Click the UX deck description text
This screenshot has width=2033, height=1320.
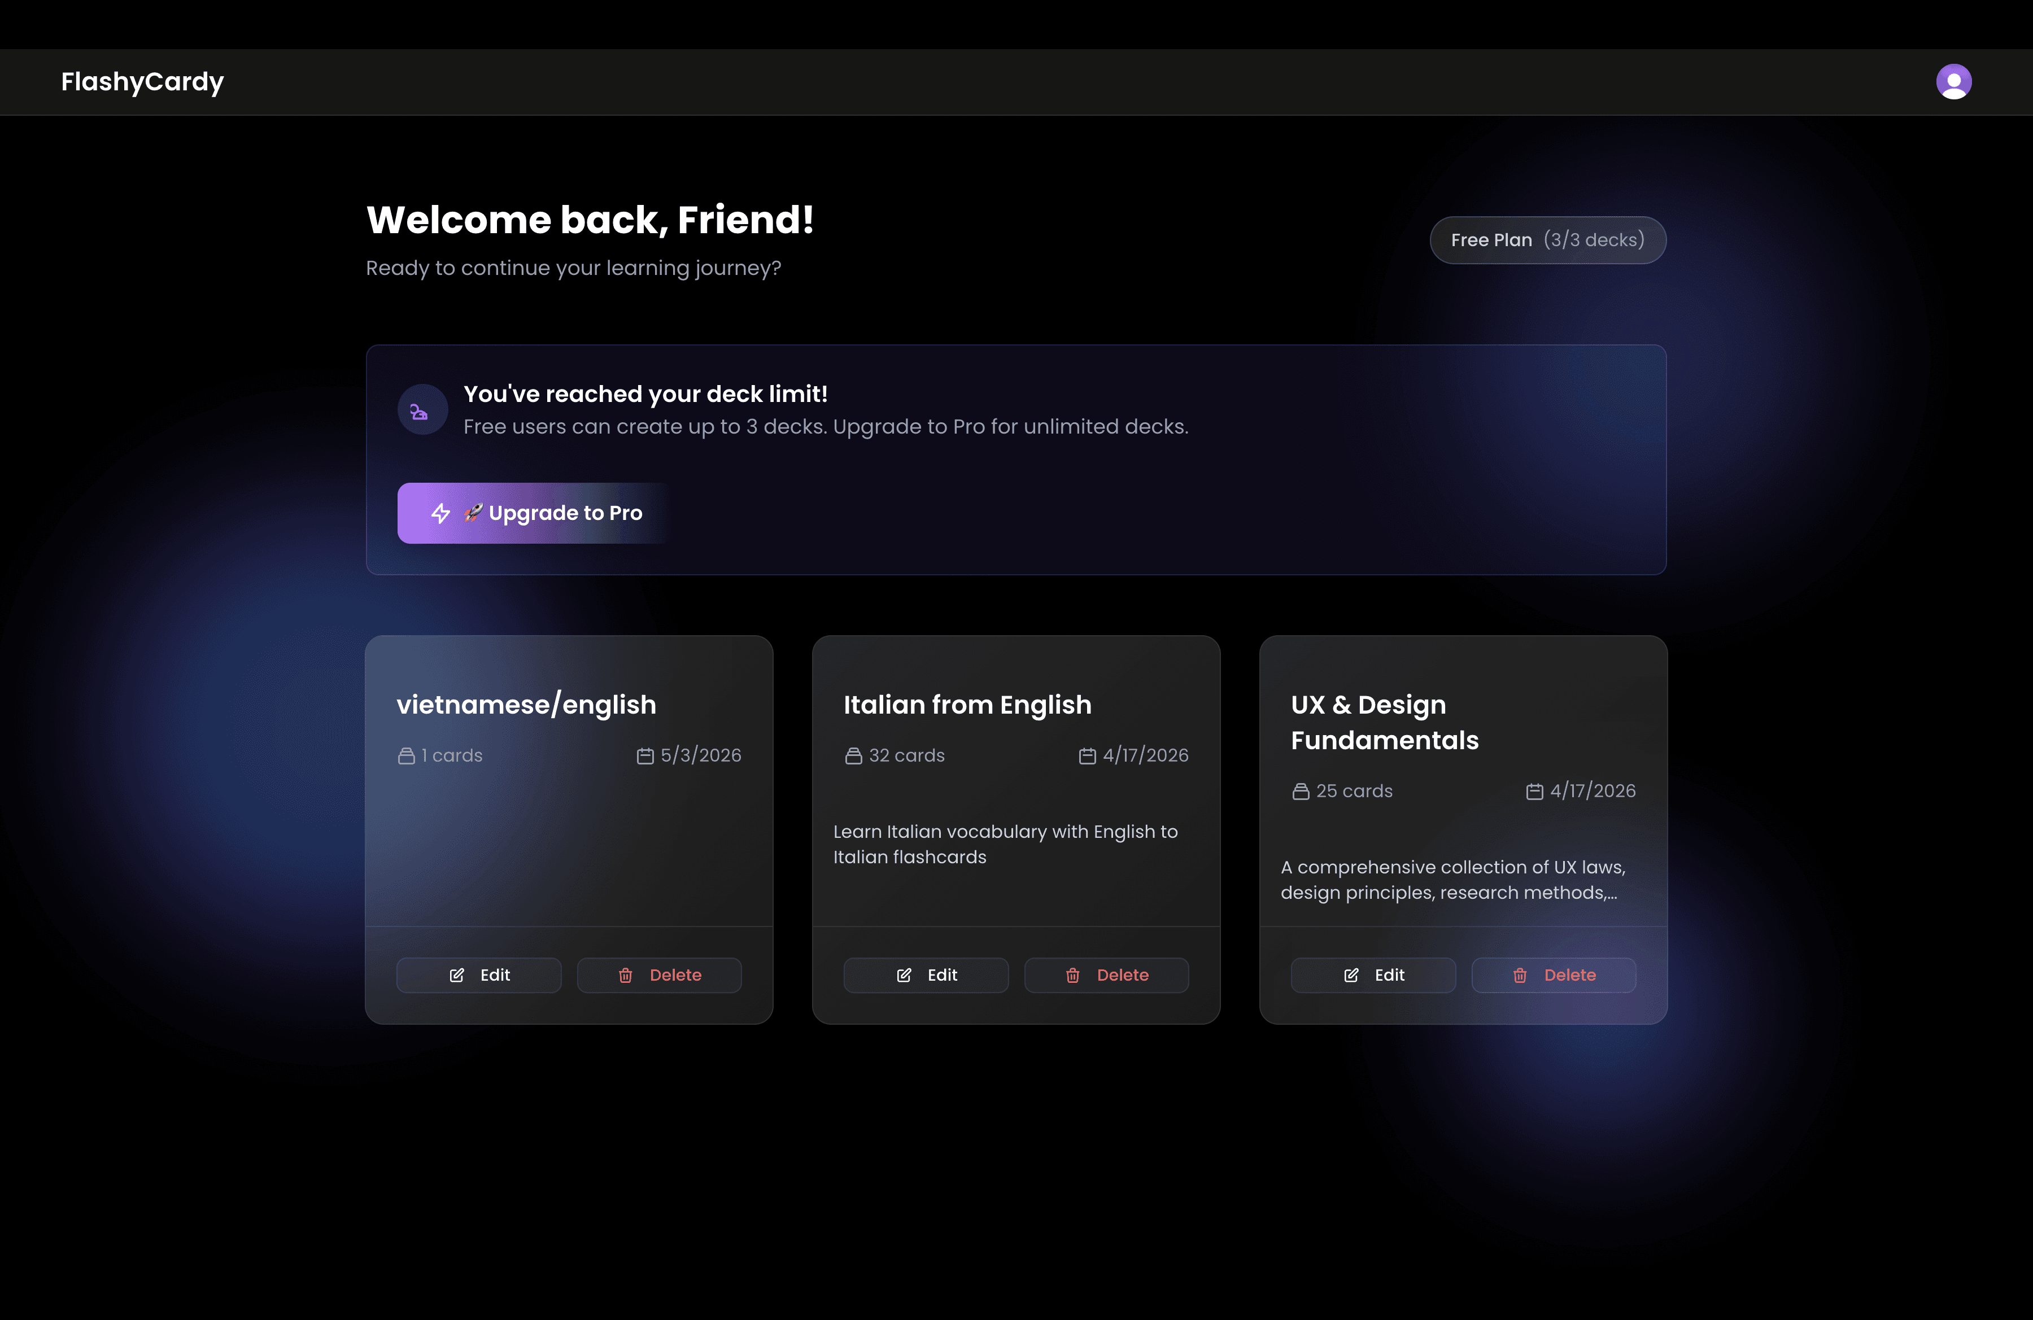(1452, 880)
